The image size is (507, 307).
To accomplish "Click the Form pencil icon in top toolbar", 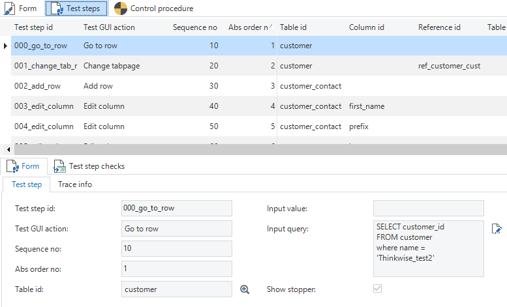I will (x=10, y=8).
